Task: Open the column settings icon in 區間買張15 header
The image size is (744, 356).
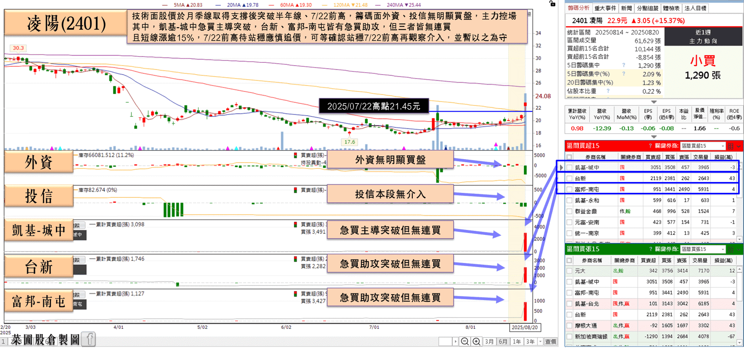Action: coord(730,249)
